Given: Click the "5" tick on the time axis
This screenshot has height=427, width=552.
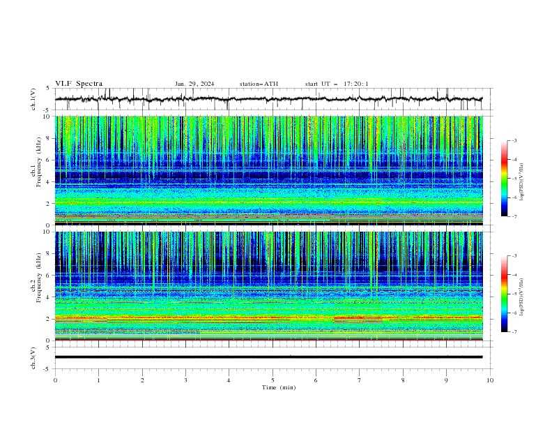Looking at the screenshot, I should pyautogui.click(x=273, y=380).
